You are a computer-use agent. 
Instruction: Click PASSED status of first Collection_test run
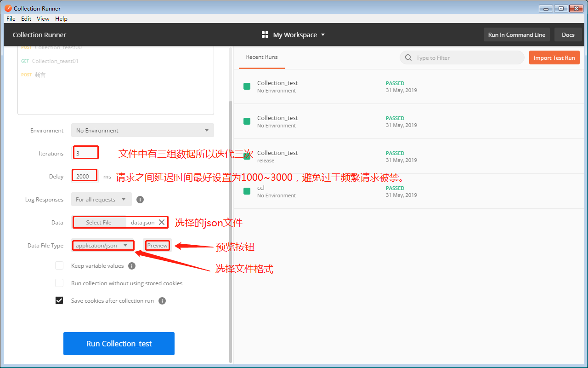[395, 83]
